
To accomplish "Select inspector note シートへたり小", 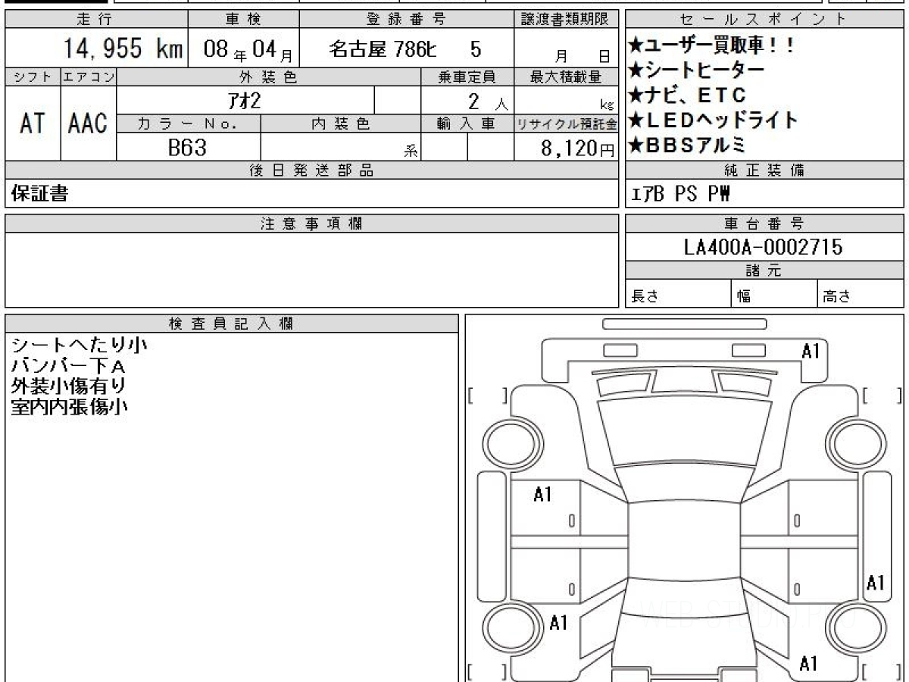I will click(x=79, y=346).
